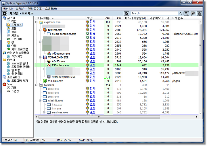Screen dimensions: 207x146
Task: Click the scroll down arrow of process list
Action: point(200,113)
